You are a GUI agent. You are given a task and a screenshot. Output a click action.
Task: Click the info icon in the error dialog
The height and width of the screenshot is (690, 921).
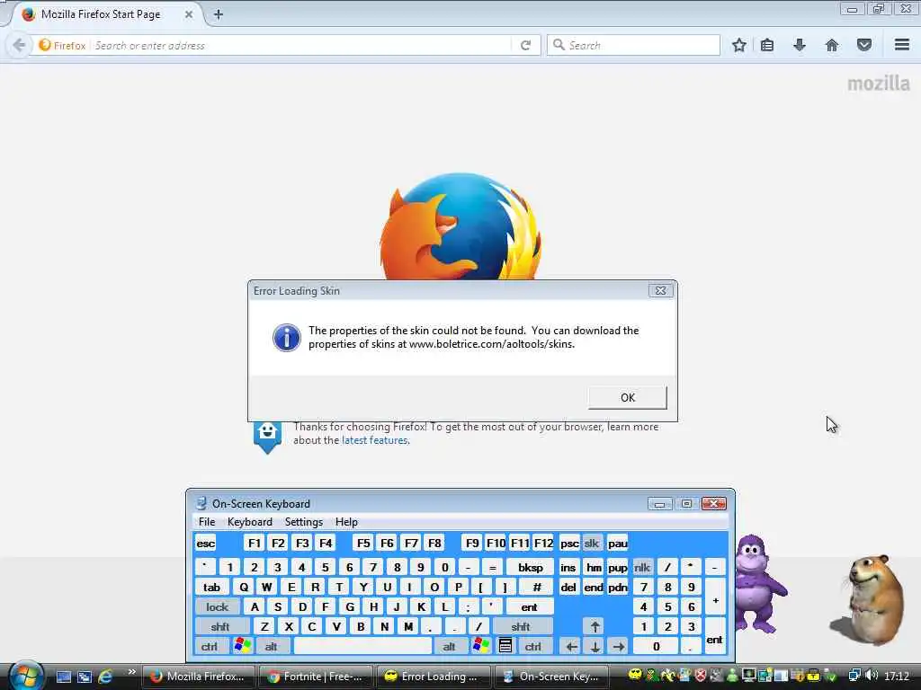(x=287, y=338)
